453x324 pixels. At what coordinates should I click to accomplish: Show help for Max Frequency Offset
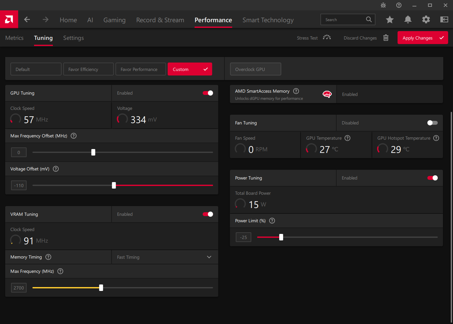pyautogui.click(x=74, y=136)
